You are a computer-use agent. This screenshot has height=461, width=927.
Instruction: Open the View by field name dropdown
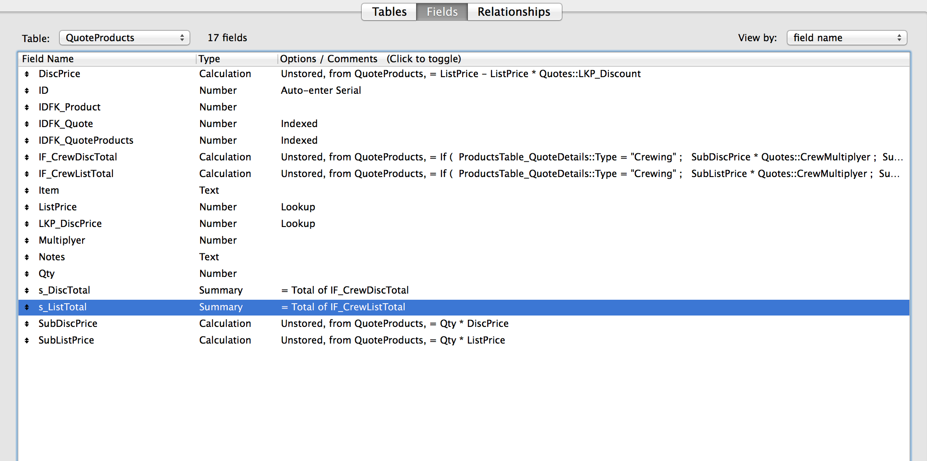pos(847,38)
